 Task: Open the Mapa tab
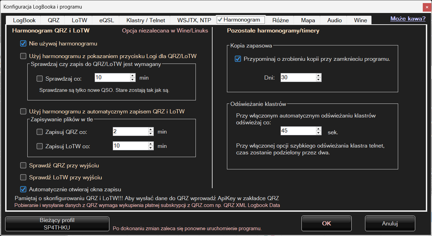[308, 20]
